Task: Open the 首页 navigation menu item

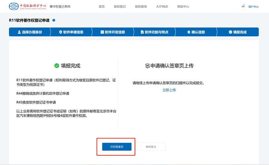Action: [101, 7]
